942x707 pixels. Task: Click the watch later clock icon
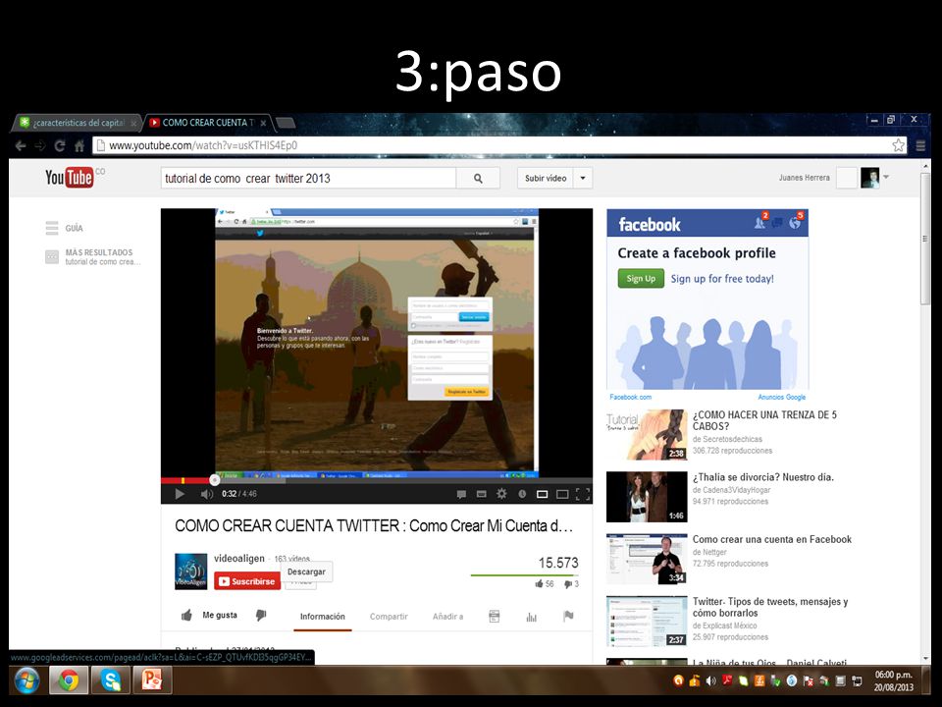pyautogui.click(x=522, y=494)
